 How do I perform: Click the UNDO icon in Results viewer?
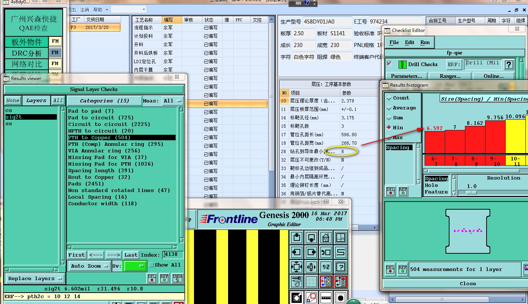(x=177, y=278)
